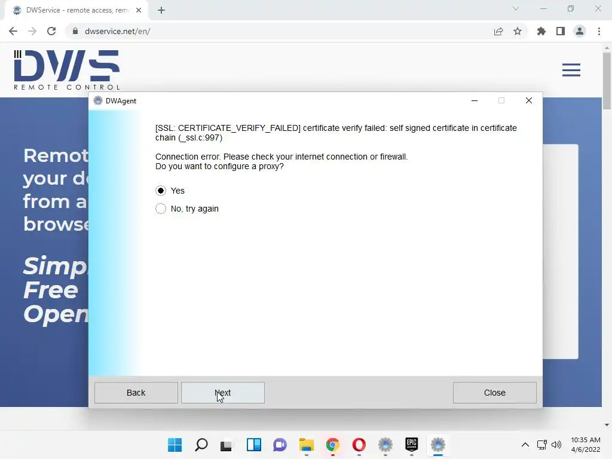Screen dimensions: 612x459
Task: Share this page via the share icon
Action: pos(498,31)
